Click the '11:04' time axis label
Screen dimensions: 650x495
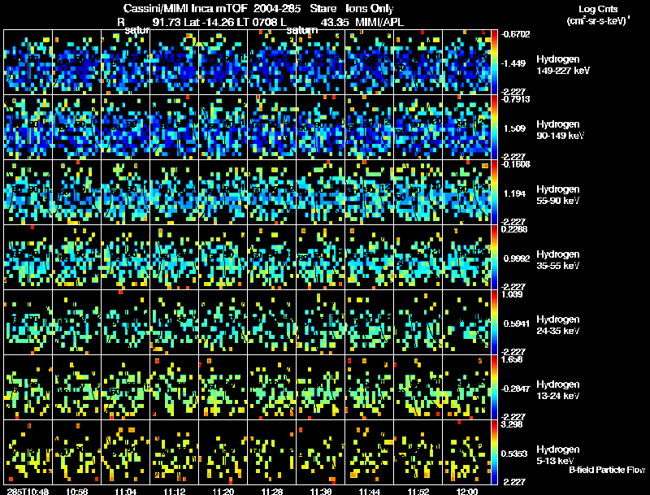click(126, 491)
